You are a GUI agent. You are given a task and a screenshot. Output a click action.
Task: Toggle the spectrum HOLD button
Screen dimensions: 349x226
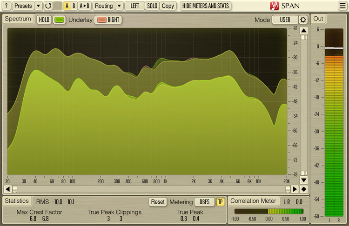44,20
